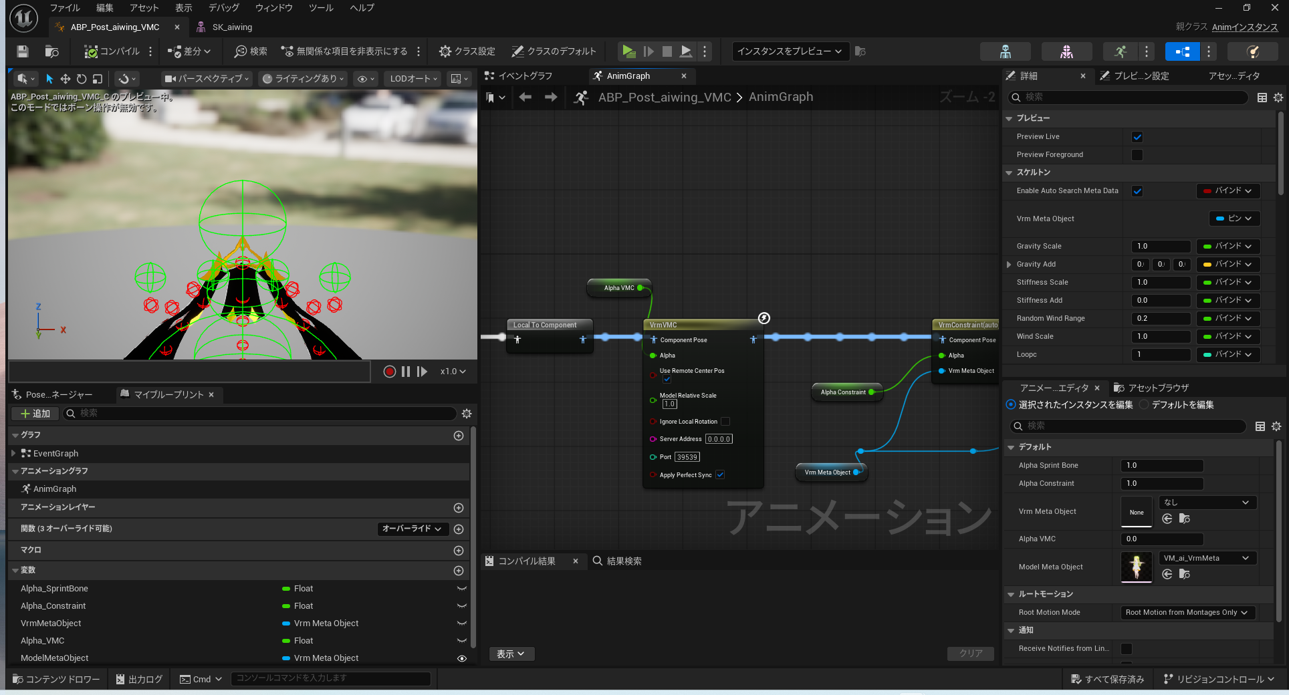This screenshot has width=1289, height=695.
Task: Click the Save icon in the toolbar
Action: (23, 51)
